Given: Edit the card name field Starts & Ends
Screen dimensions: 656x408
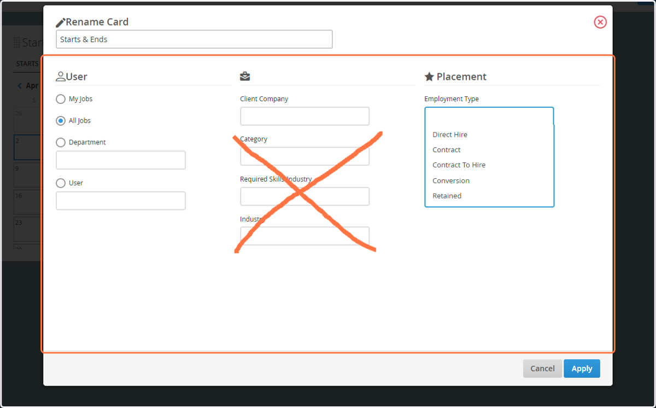Looking at the screenshot, I should (x=194, y=39).
